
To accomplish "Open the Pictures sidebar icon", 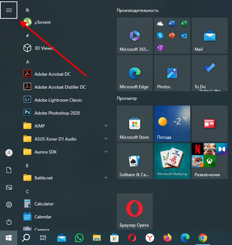I will click(9, 187).
